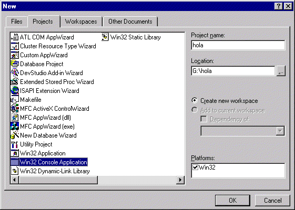Open the Projects tab
This screenshot has height=210, width=295.
point(43,22)
